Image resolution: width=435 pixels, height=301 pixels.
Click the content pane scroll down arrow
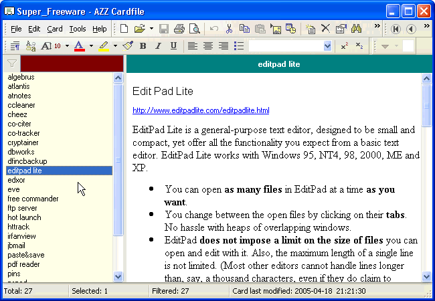[x=426, y=276]
